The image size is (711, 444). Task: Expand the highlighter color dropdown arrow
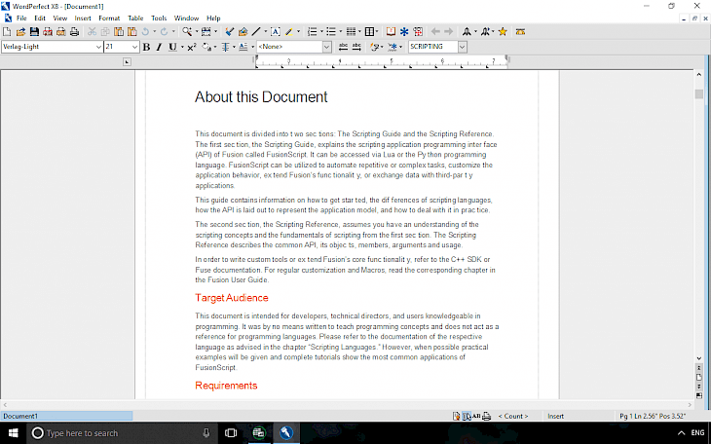pyautogui.click(x=299, y=32)
